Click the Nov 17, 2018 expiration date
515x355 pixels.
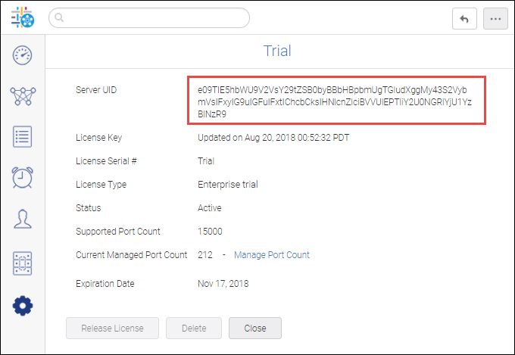point(223,284)
